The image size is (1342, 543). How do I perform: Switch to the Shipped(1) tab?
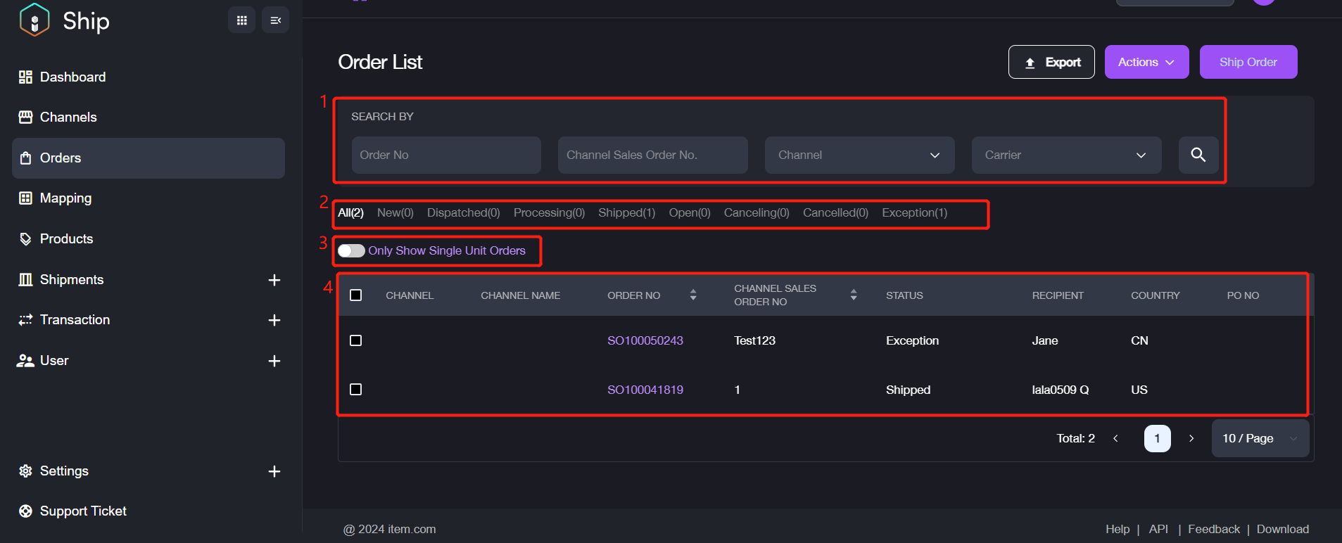pyautogui.click(x=626, y=213)
